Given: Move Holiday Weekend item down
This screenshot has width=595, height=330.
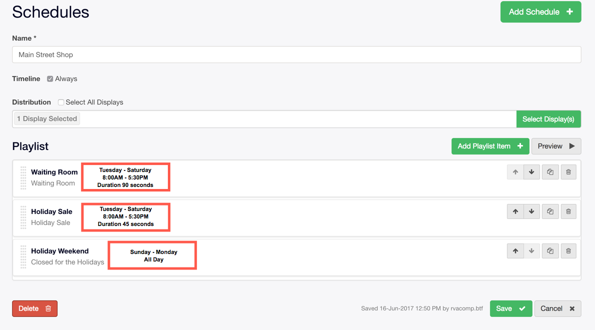Looking at the screenshot, I should tap(532, 251).
